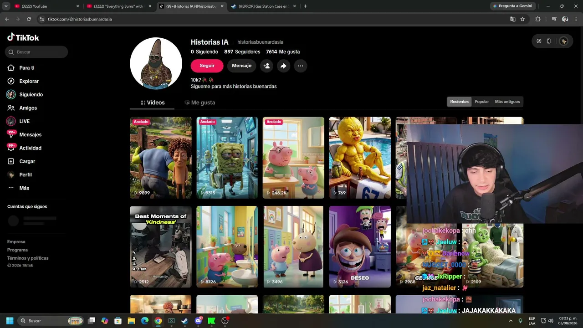Follow Historias IA with Seguir

(207, 66)
